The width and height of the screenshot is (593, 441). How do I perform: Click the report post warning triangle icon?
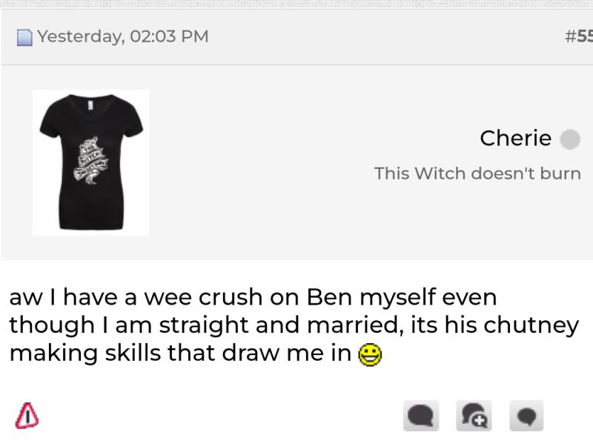point(27,417)
